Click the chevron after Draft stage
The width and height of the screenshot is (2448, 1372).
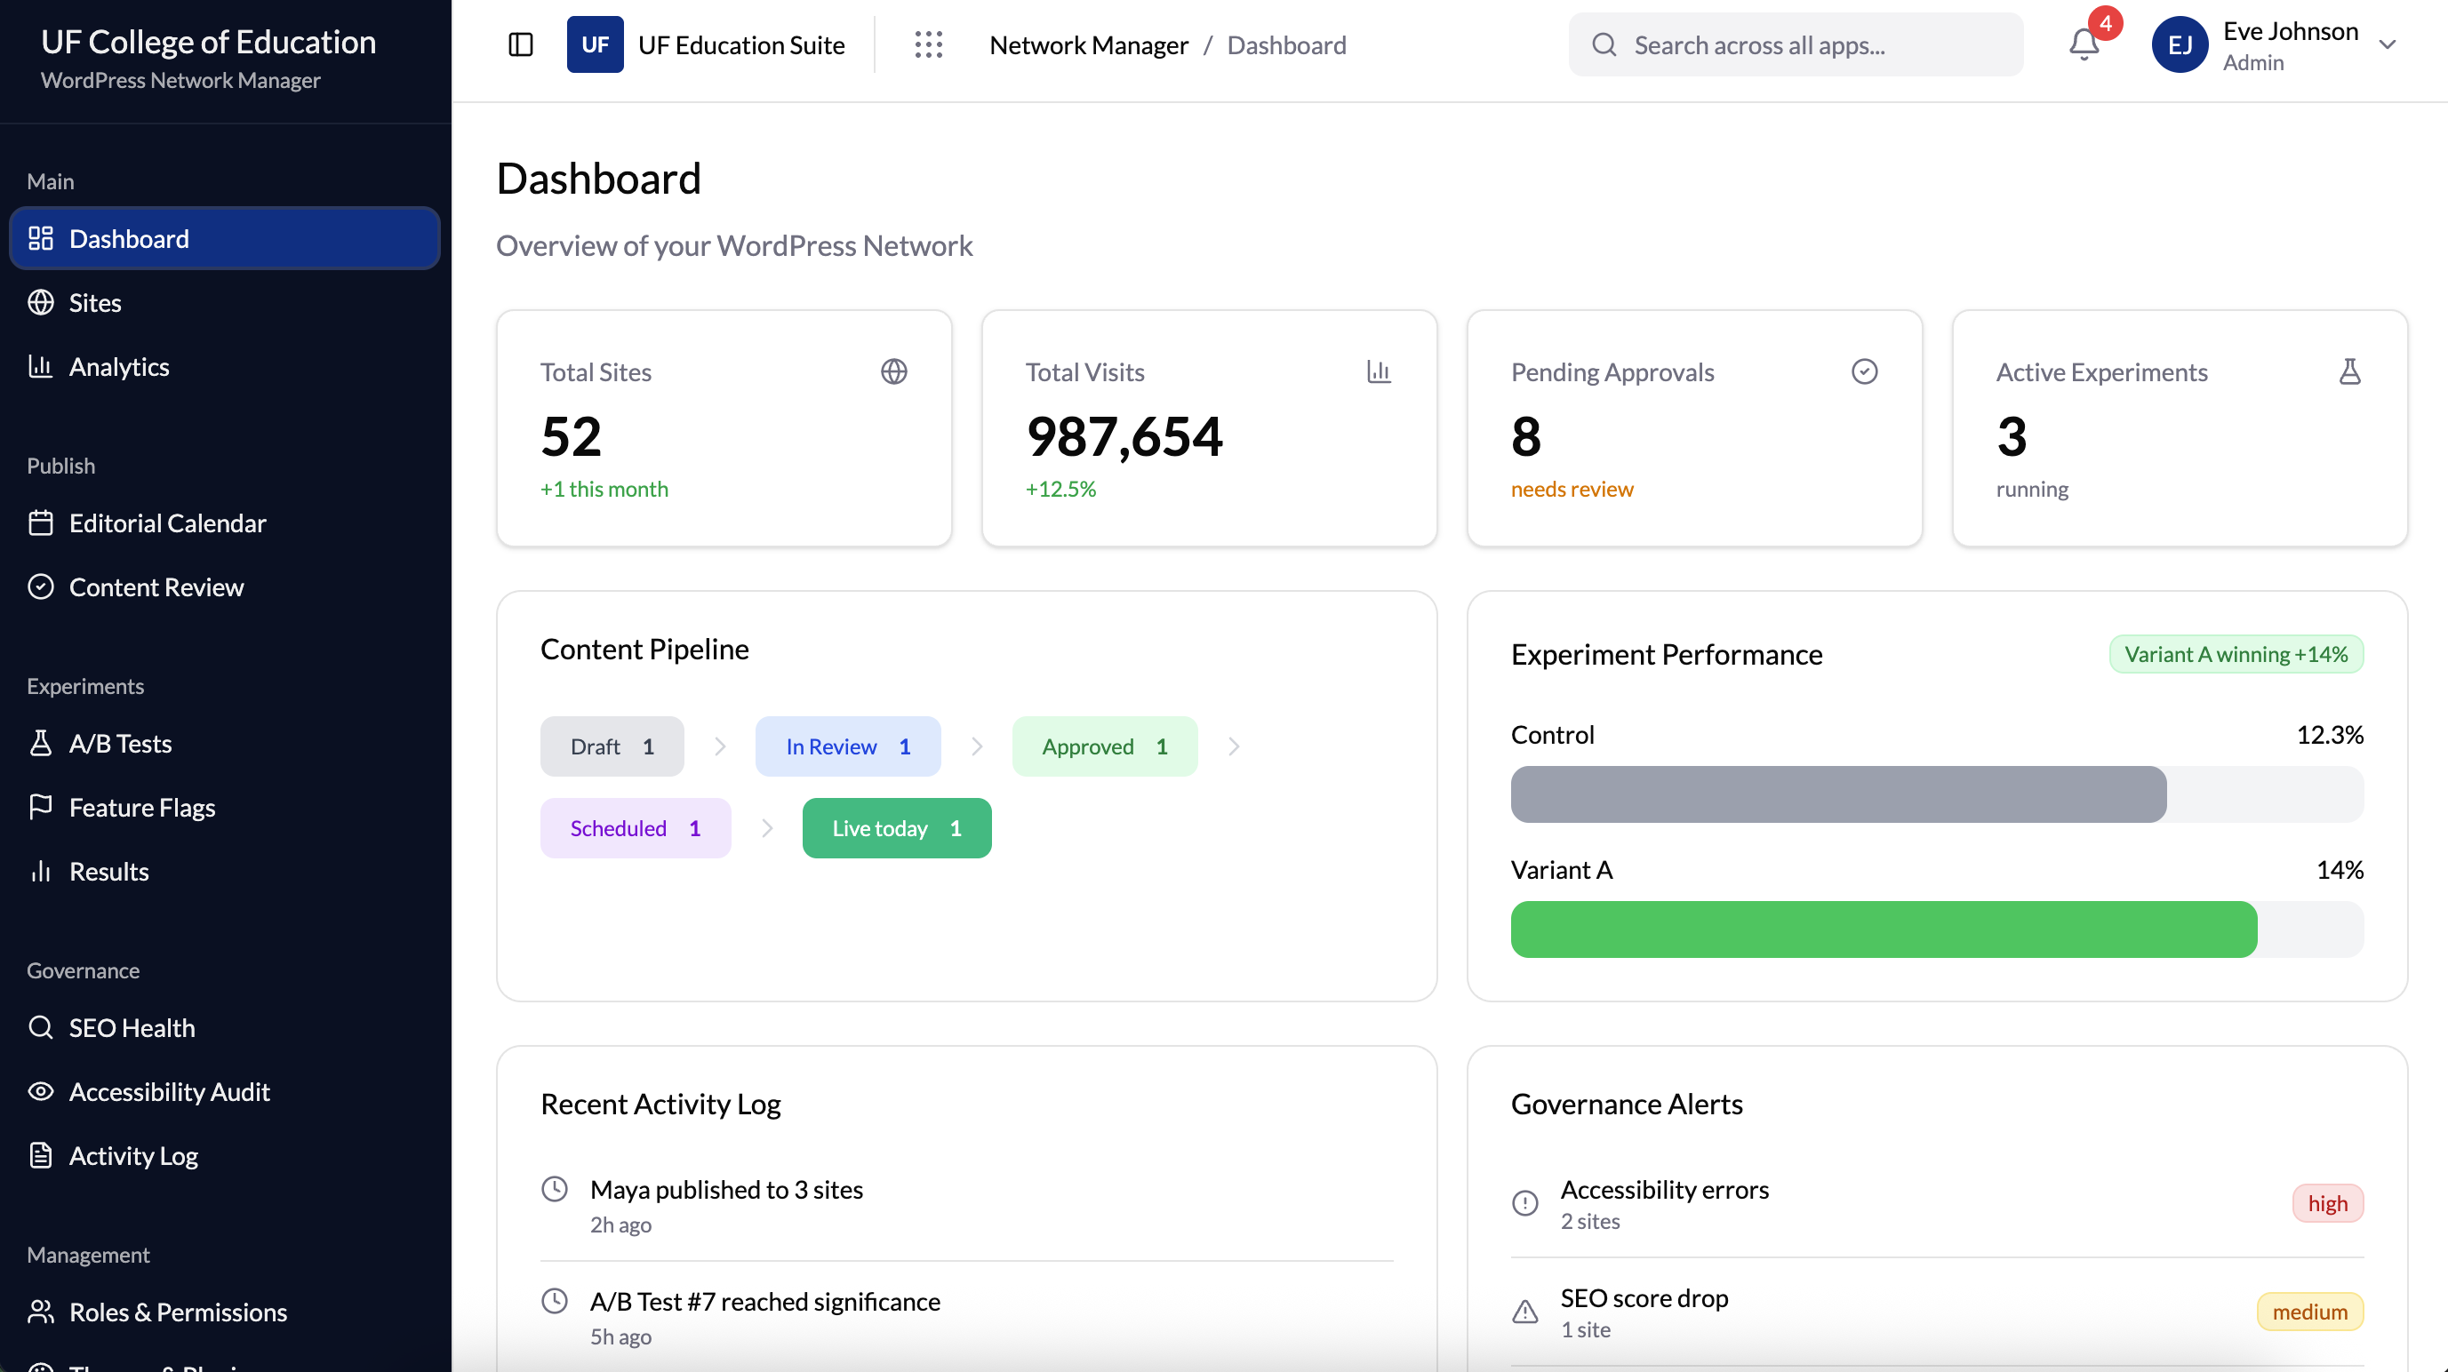coord(720,746)
